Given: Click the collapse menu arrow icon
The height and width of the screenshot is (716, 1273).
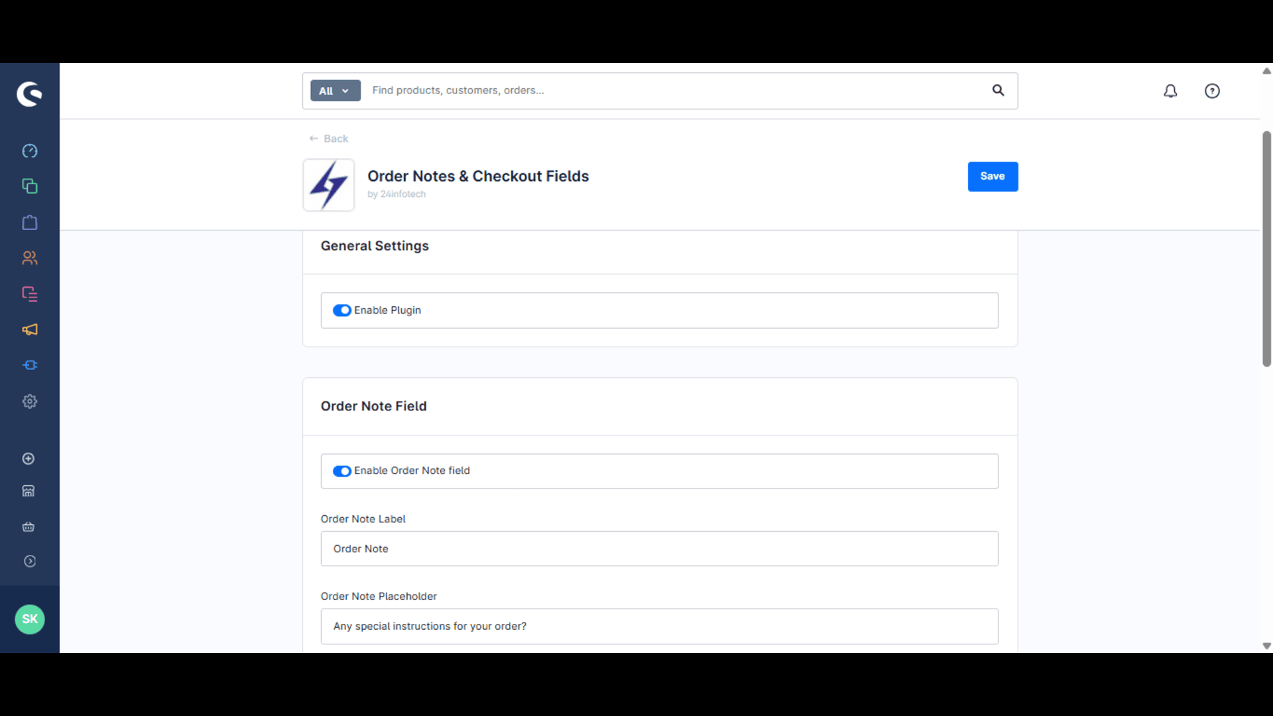Looking at the screenshot, I should 30,562.
